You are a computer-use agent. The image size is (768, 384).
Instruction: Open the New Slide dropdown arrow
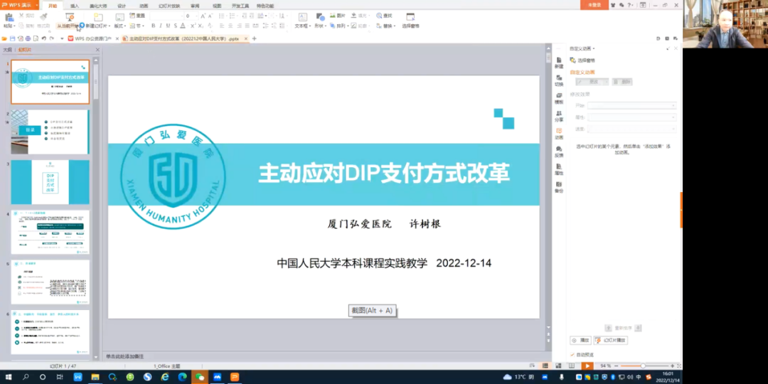click(111, 26)
